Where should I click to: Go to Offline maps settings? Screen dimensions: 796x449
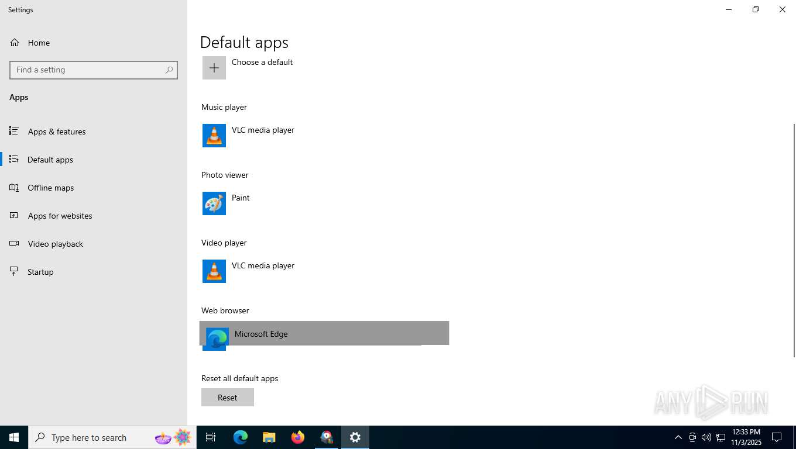coord(94,188)
